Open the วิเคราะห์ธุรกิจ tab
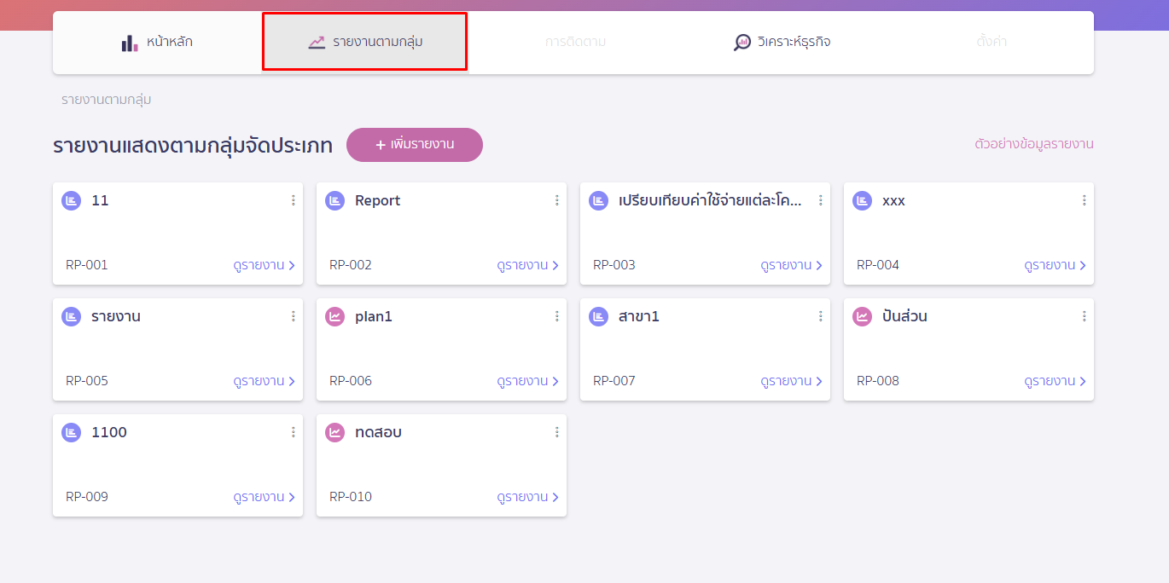The height and width of the screenshot is (583, 1169). click(782, 42)
